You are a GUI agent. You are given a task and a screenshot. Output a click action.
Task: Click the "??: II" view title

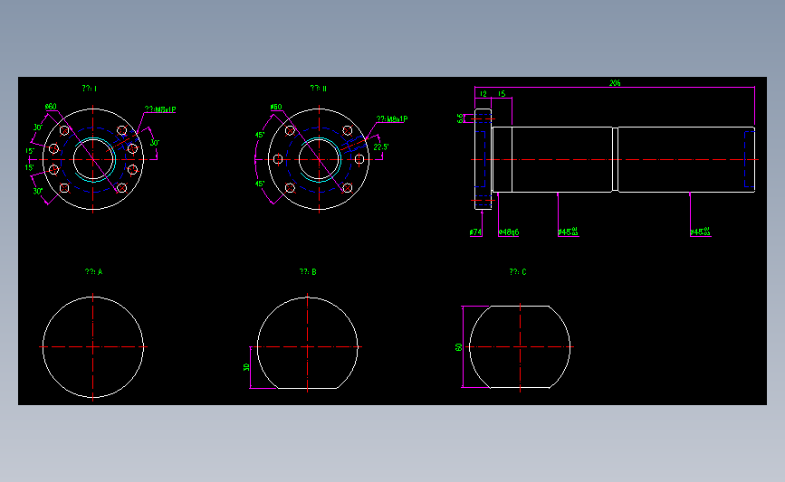coord(319,89)
